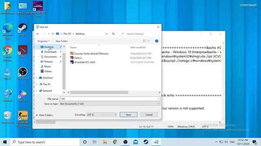Open recent locations dropdown
261x146 pixels.
[x=49, y=34]
